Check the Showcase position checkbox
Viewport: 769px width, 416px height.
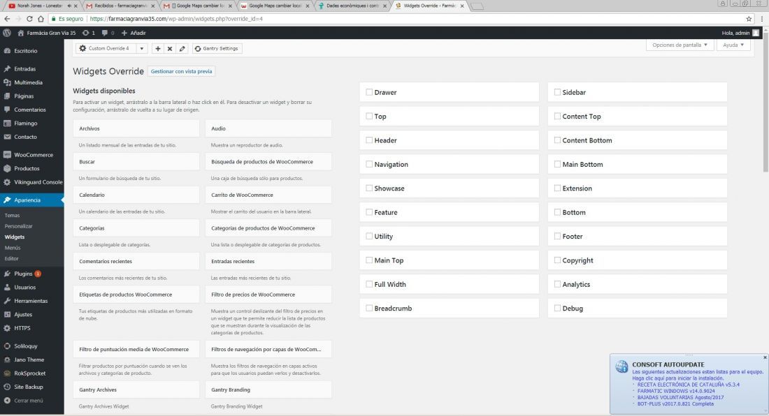pyautogui.click(x=369, y=188)
